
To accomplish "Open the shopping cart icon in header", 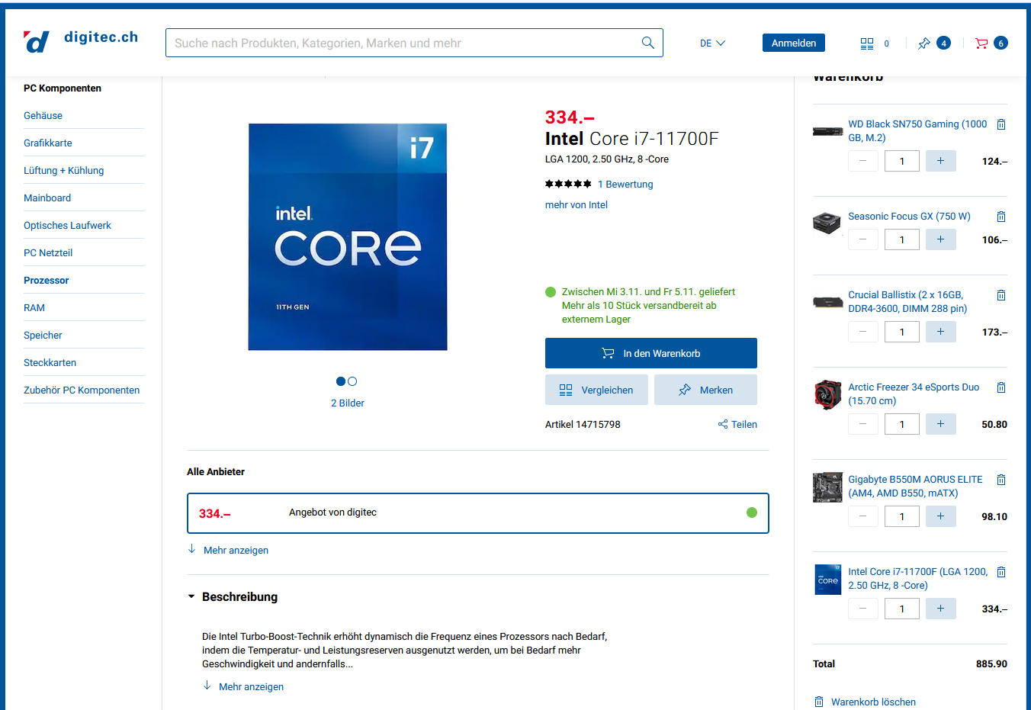I will tap(981, 43).
